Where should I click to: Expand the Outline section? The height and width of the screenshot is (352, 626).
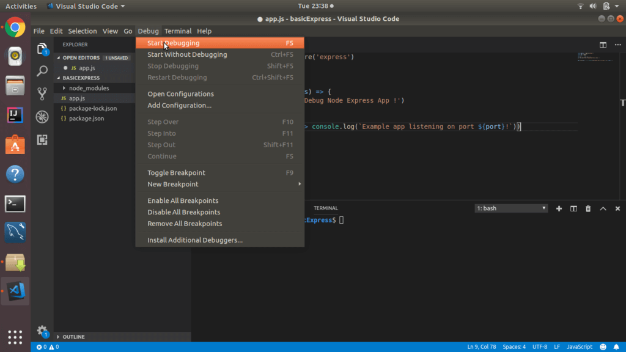point(58,337)
